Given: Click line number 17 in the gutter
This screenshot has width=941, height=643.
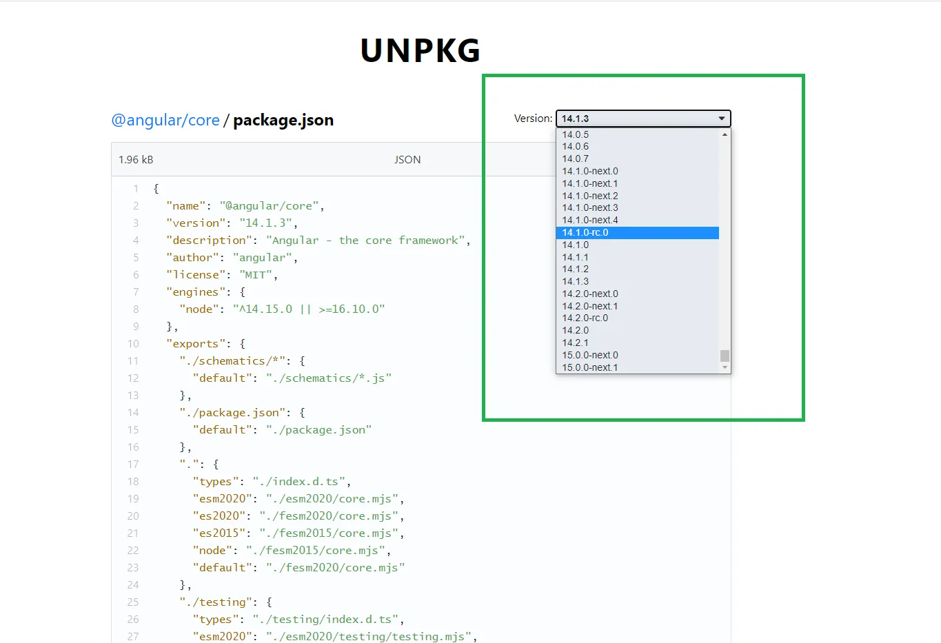Looking at the screenshot, I should click(x=133, y=465).
